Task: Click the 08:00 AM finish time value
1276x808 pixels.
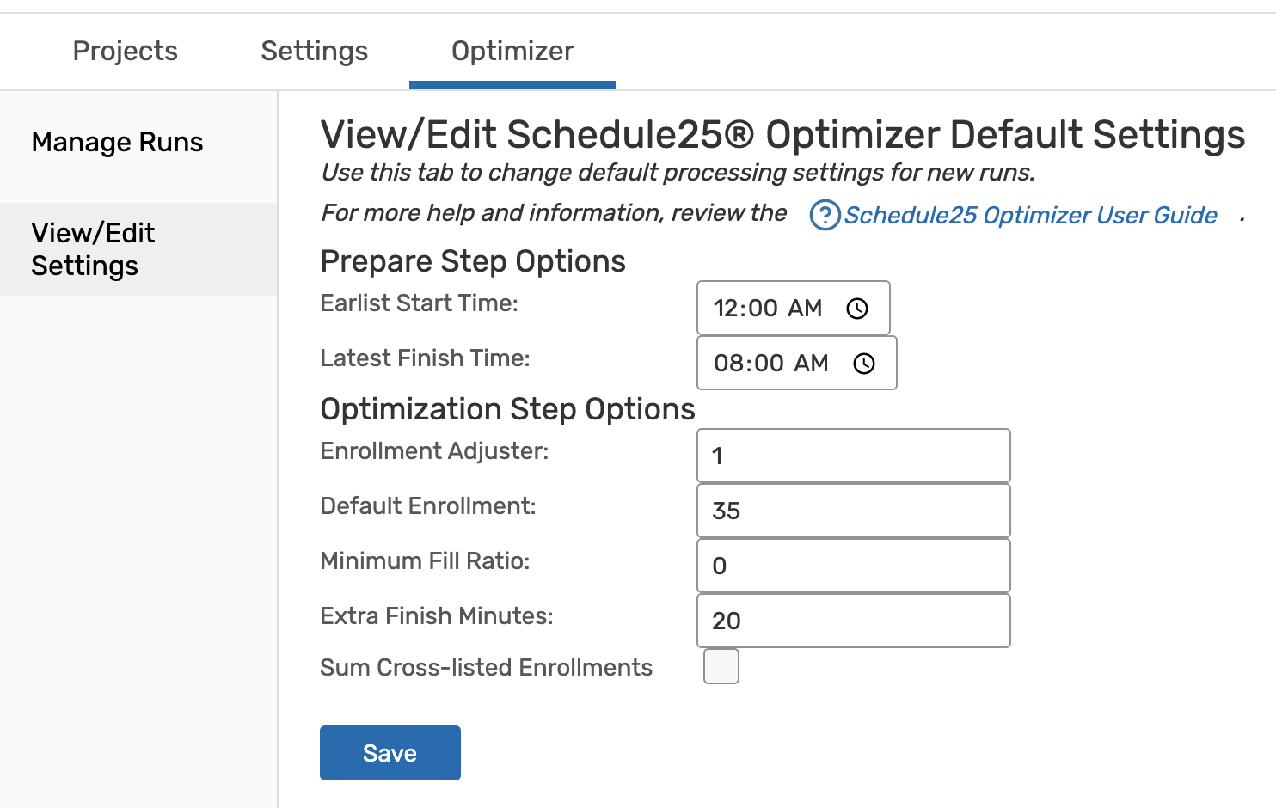Action: [770, 364]
